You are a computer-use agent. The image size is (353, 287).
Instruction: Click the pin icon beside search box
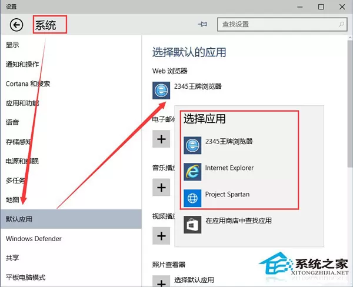tap(202, 24)
